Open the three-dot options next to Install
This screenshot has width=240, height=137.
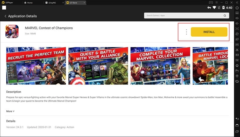[186, 32]
